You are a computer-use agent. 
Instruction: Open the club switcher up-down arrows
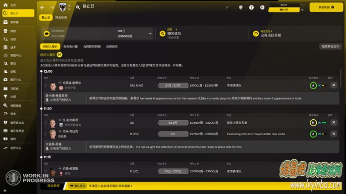tap(69, 7)
